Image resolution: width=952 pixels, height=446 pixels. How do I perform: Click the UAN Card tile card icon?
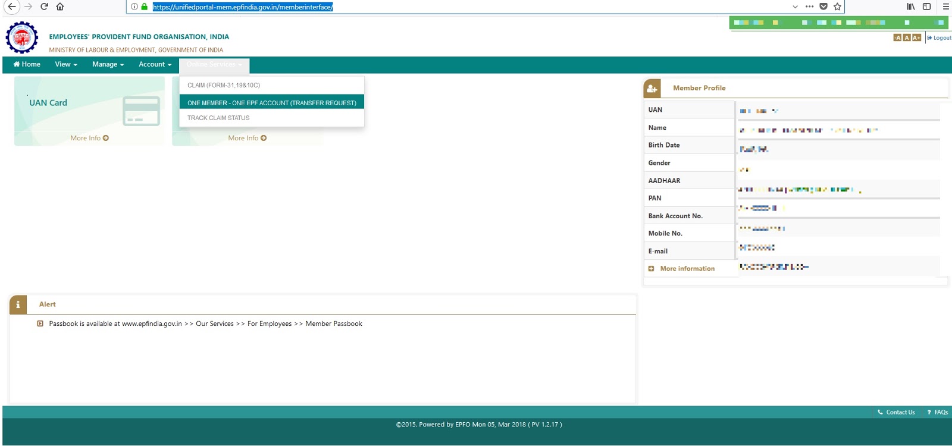pos(141,111)
